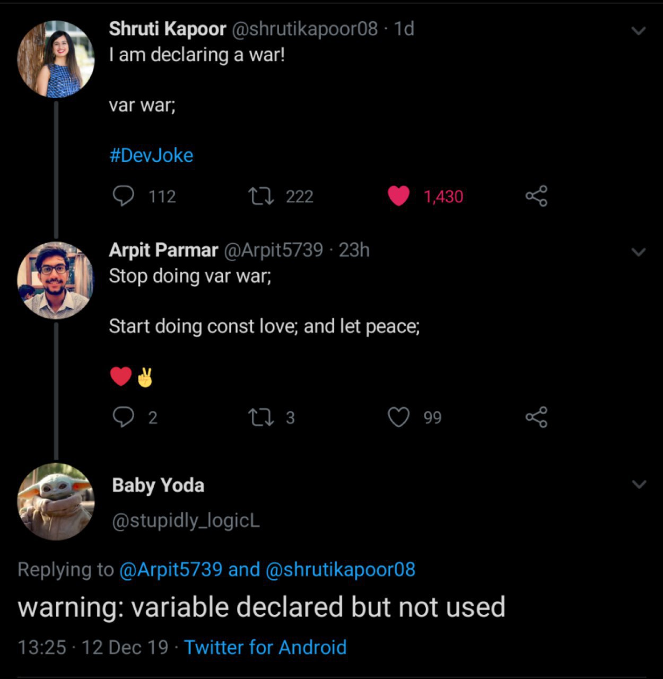The image size is (663, 679).
Task: Open the Arpit Parmar name link
Action: click(x=163, y=250)
